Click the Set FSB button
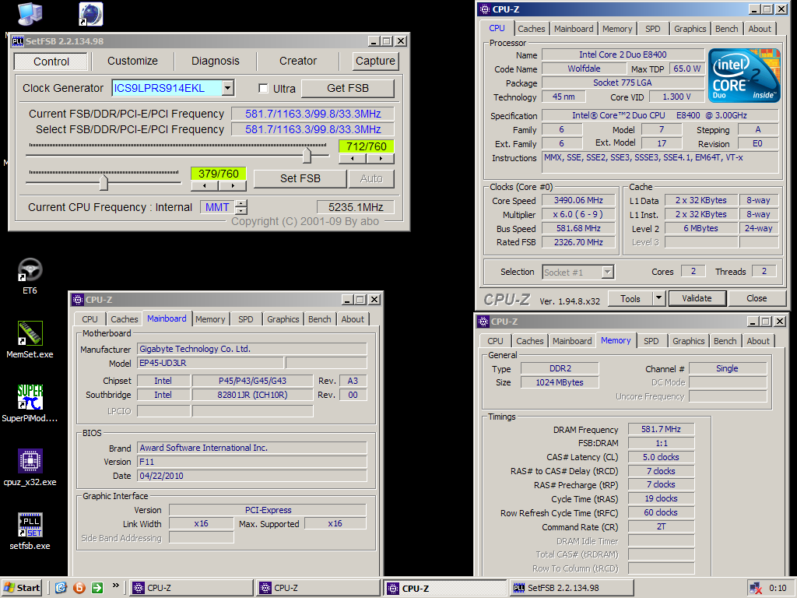This screenshot has height=598, width=797. (300, 178)
